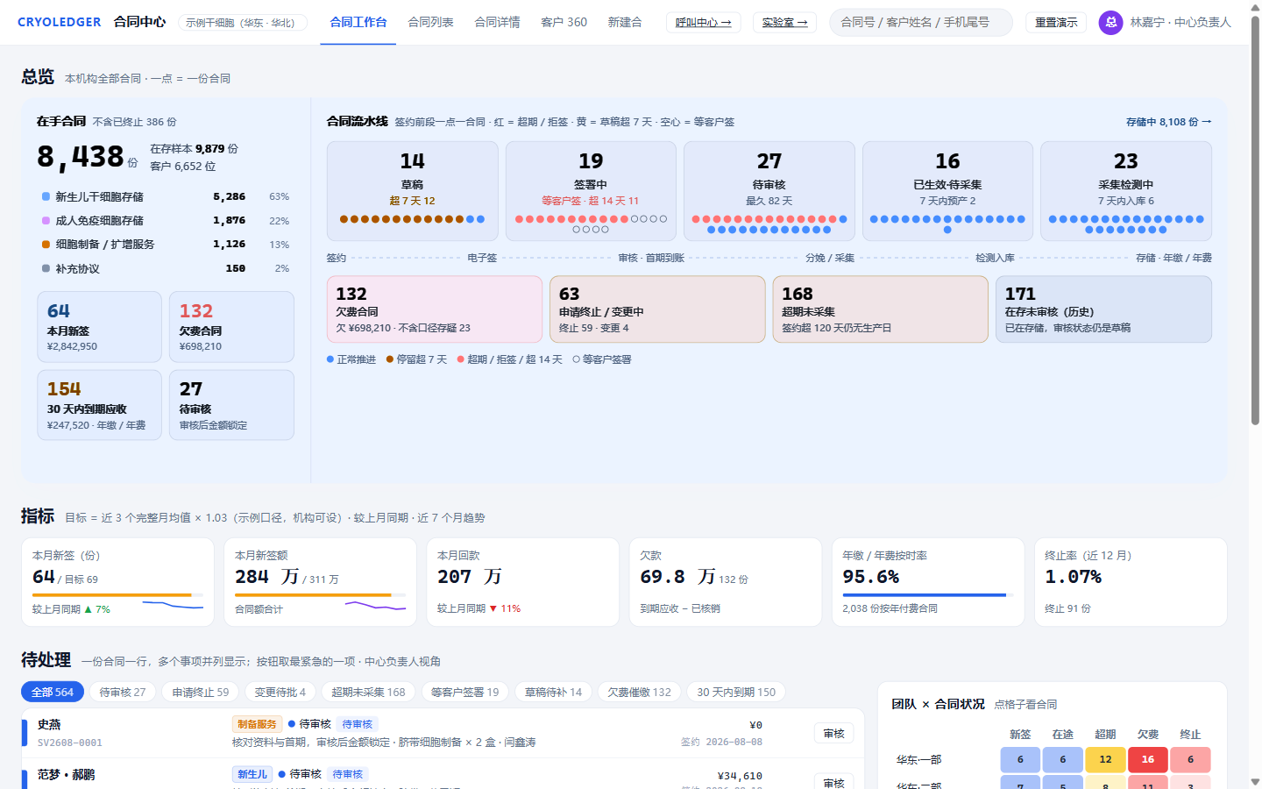1262x789 pixels.
Task: Open the 已生效·待采集 16 pipeline card
Action: tap(947, 191)
